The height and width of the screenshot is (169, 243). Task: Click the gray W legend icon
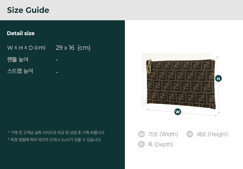pos(141,134)
